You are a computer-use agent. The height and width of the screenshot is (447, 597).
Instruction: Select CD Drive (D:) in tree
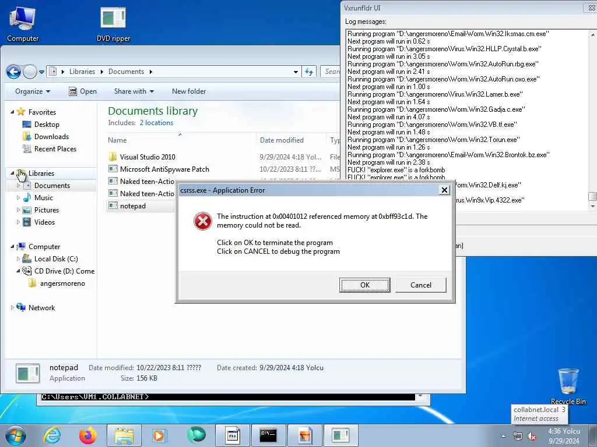(x=64, y=271)
